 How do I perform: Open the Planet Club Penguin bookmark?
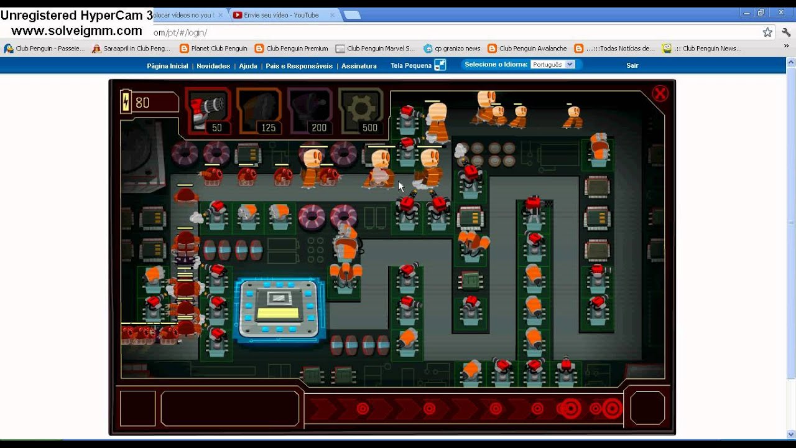pos(213,48)
